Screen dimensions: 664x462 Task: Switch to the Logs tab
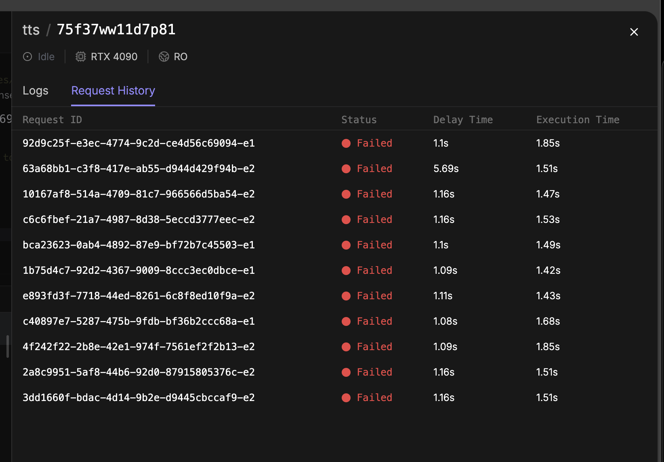click(35, 90)
